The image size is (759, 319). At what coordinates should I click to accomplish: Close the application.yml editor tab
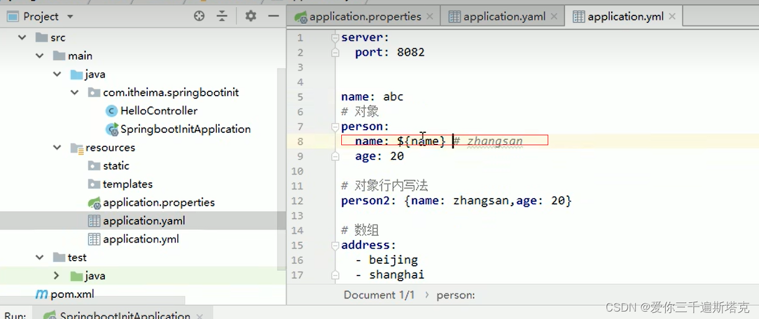click(x=672, y=17)
